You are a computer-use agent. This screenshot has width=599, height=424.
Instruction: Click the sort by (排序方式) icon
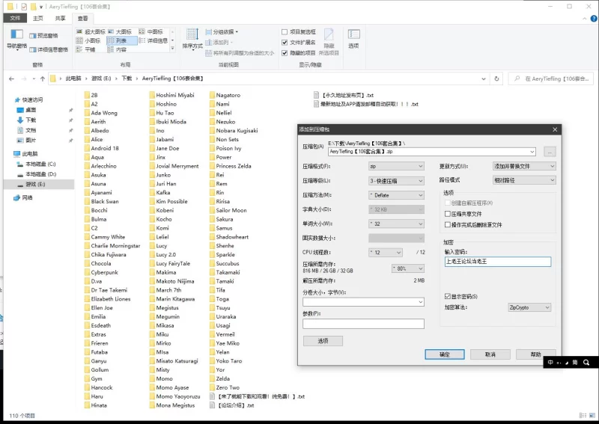pyautogui.click(x=192, y=36)
